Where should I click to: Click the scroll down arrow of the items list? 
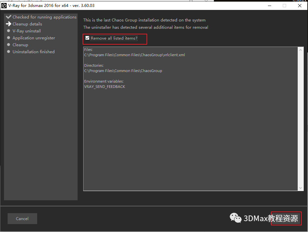pos(300,188)
